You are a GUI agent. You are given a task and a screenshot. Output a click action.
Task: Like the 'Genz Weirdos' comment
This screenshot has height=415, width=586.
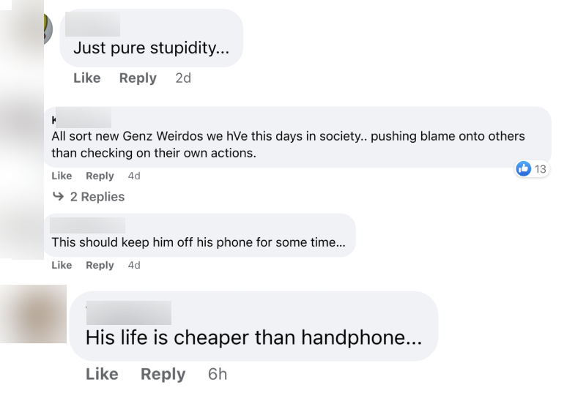pyautogui.click(x=62, y=176)
